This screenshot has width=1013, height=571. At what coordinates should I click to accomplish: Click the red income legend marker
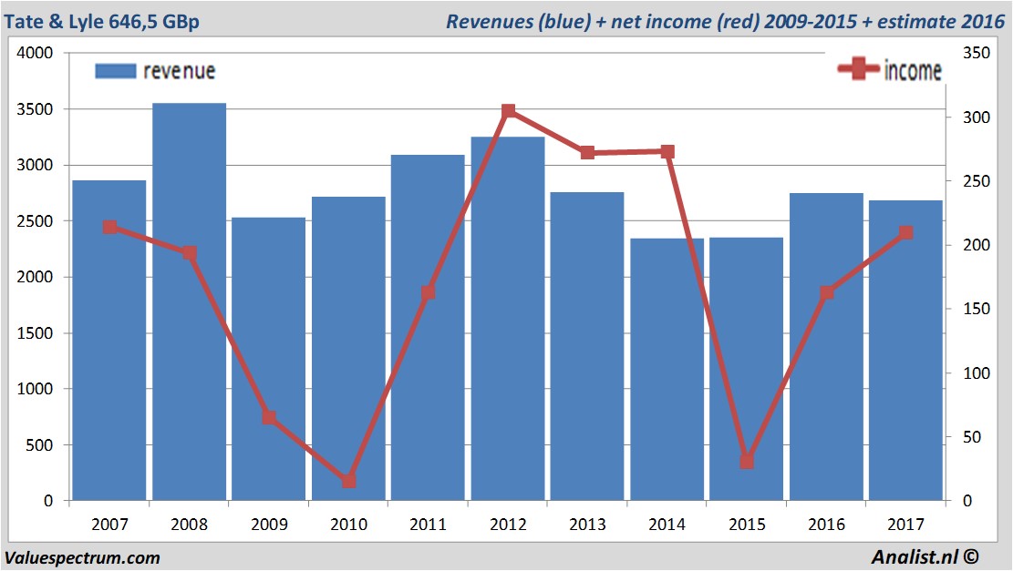pyautogui.click(x=858, y=70)
